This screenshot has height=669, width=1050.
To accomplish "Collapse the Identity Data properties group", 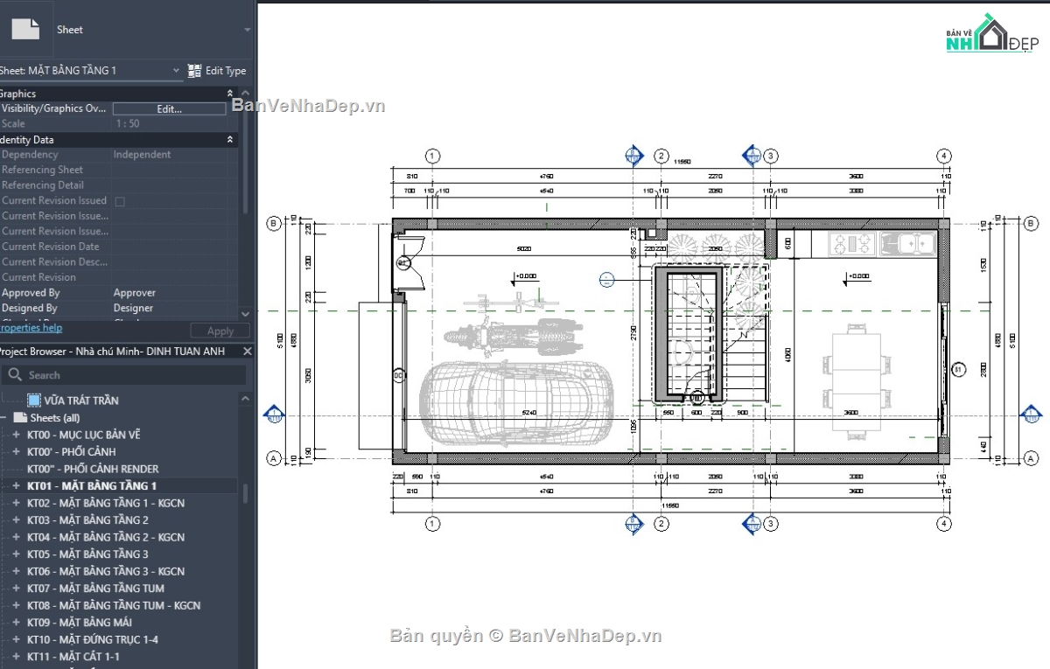I will click(x=230, y=140).
